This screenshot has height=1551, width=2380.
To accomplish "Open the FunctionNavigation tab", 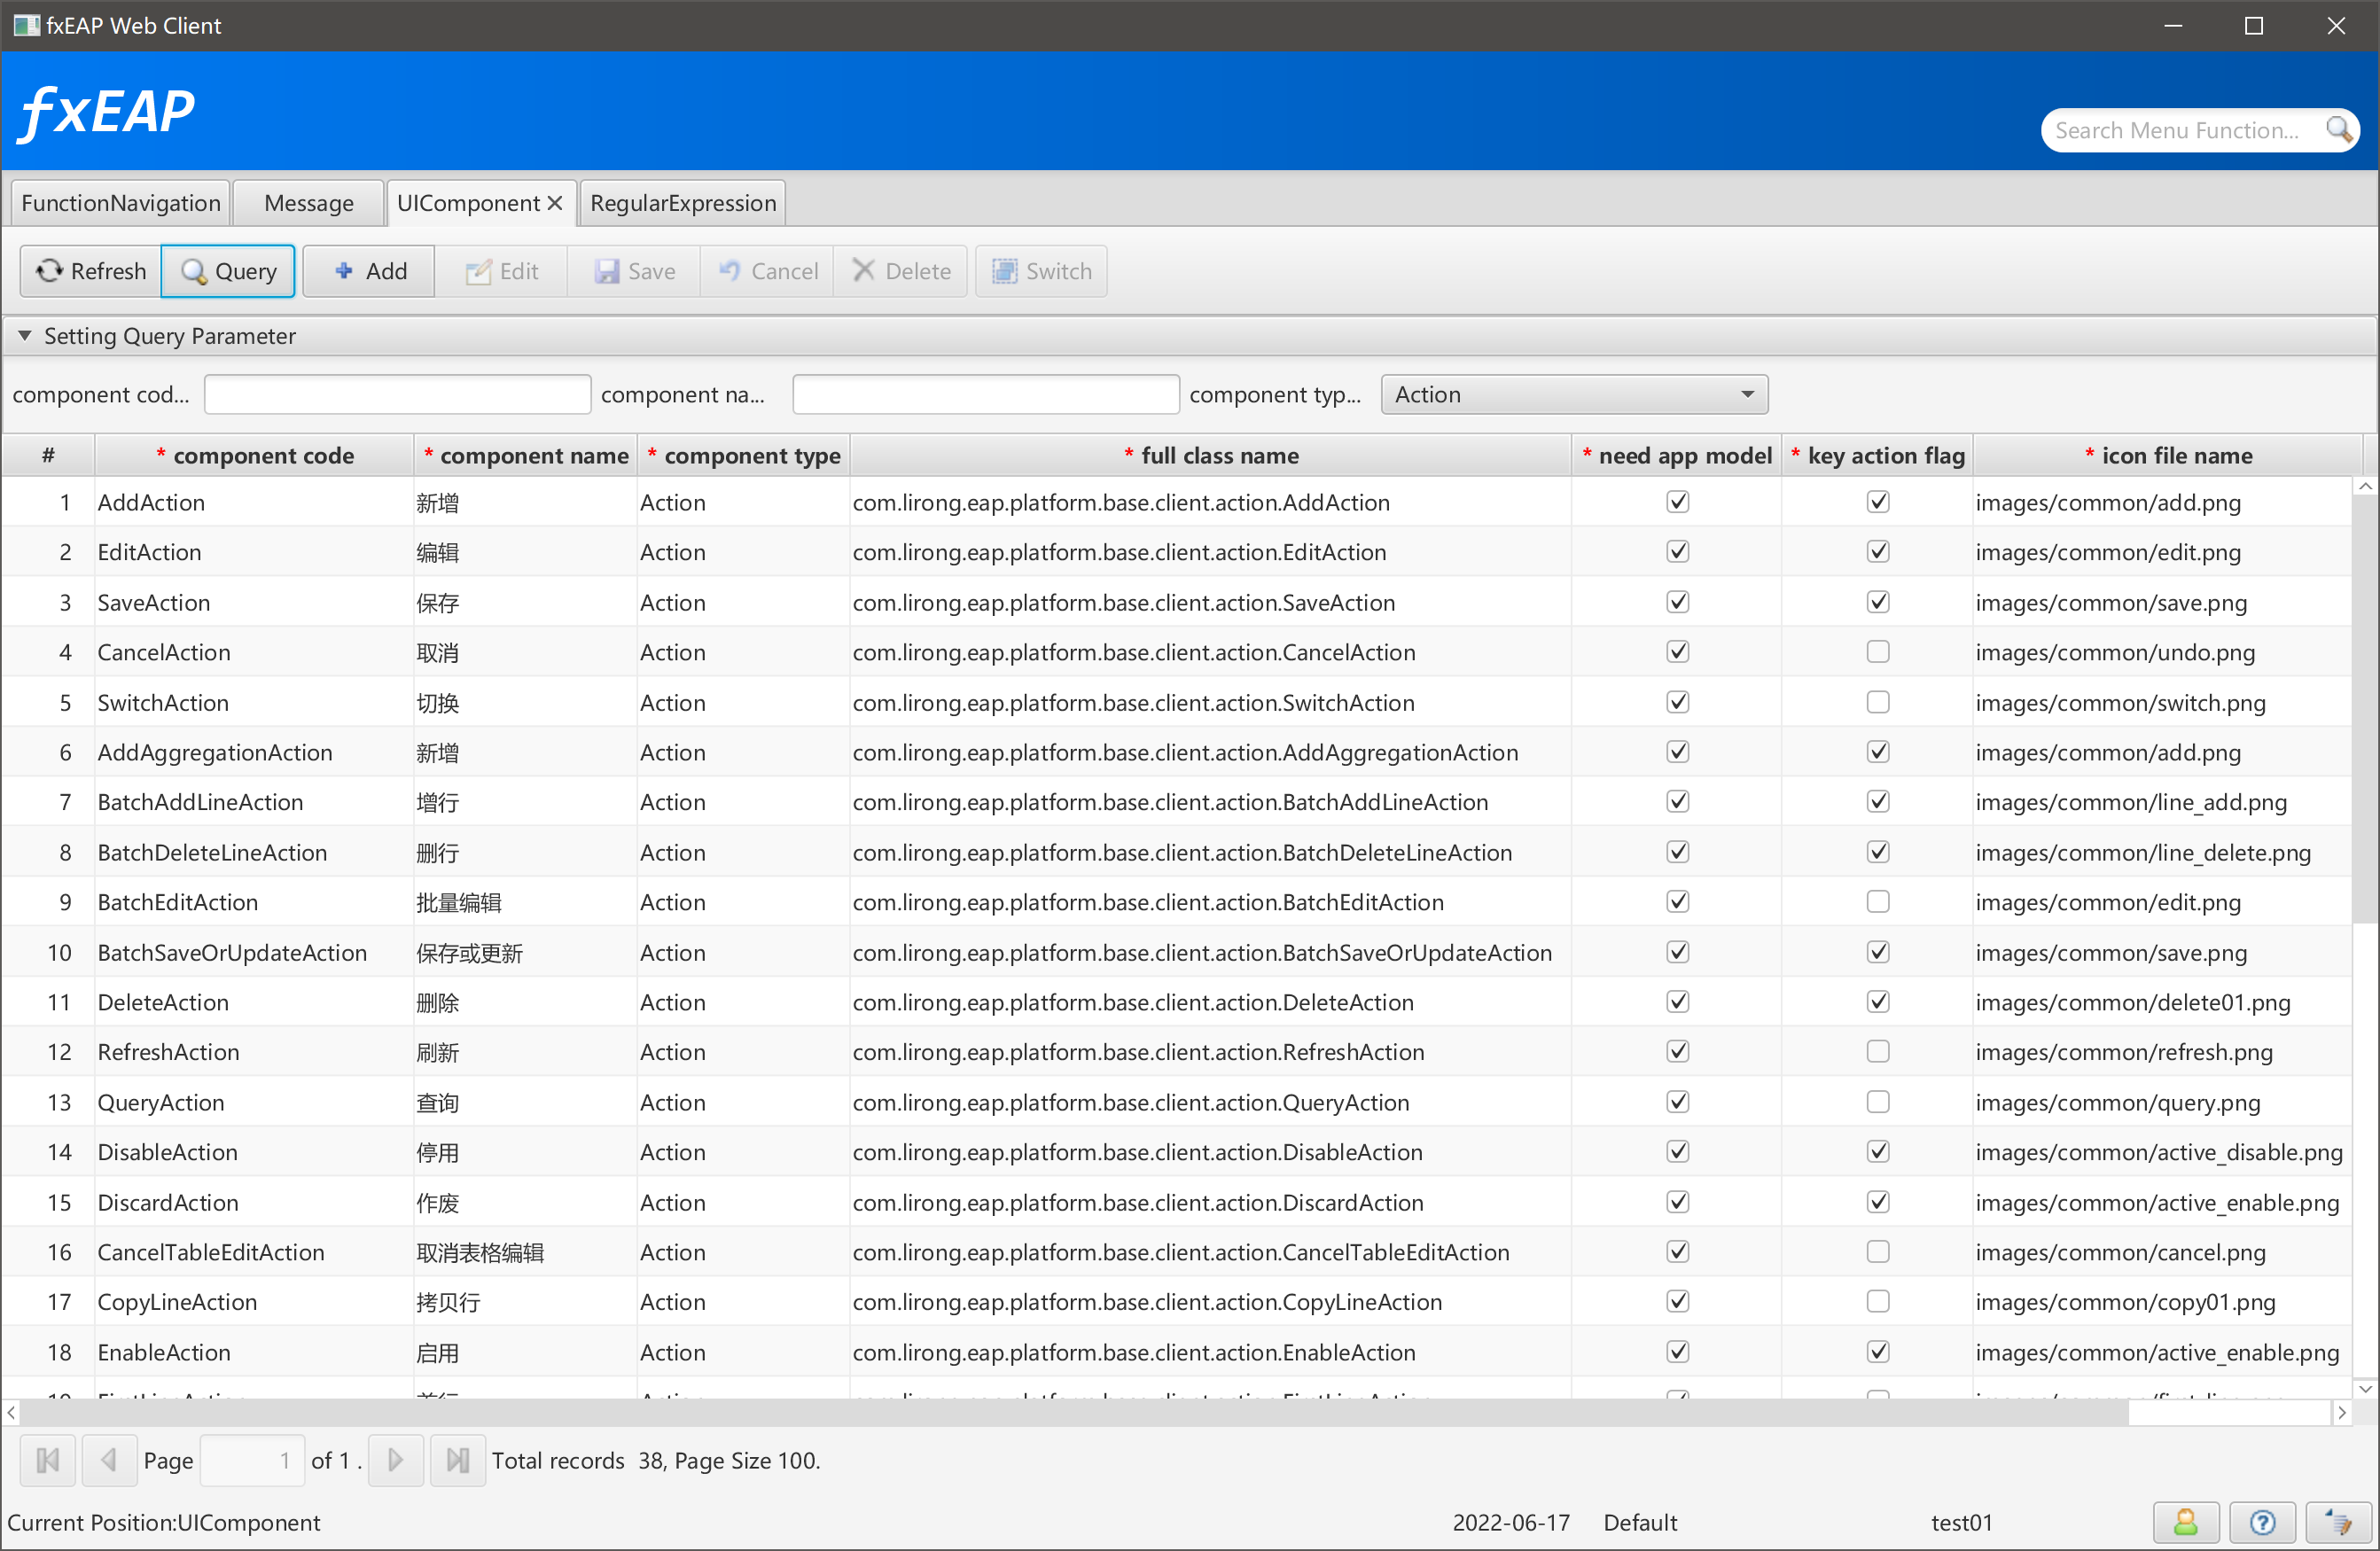I will (x=121, y=203).
